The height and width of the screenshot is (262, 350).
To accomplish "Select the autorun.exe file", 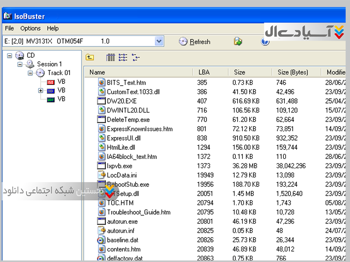I will pos(122,221).
